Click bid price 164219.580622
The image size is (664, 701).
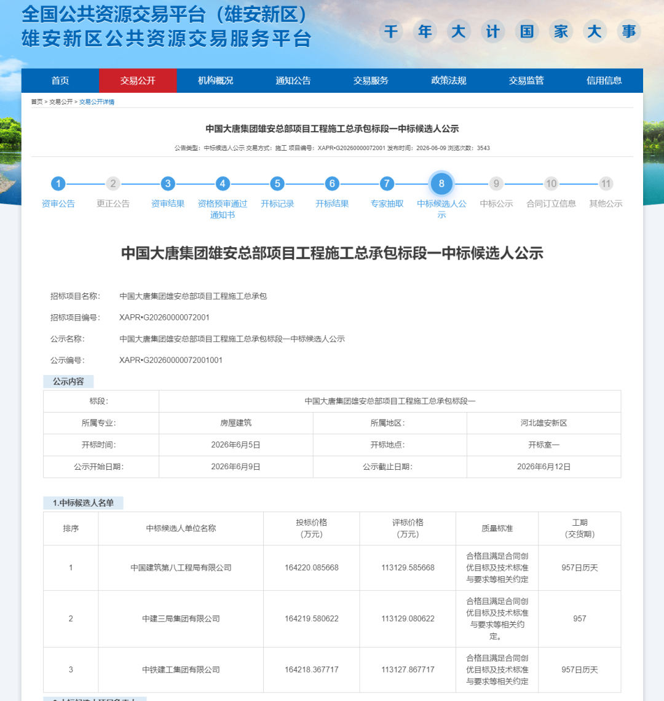pyautogui.click(x=312, y=619)
